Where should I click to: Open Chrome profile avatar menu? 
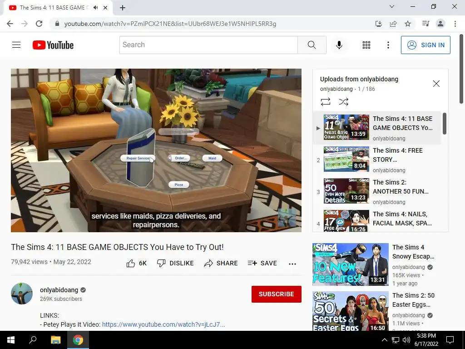[440, 24]
